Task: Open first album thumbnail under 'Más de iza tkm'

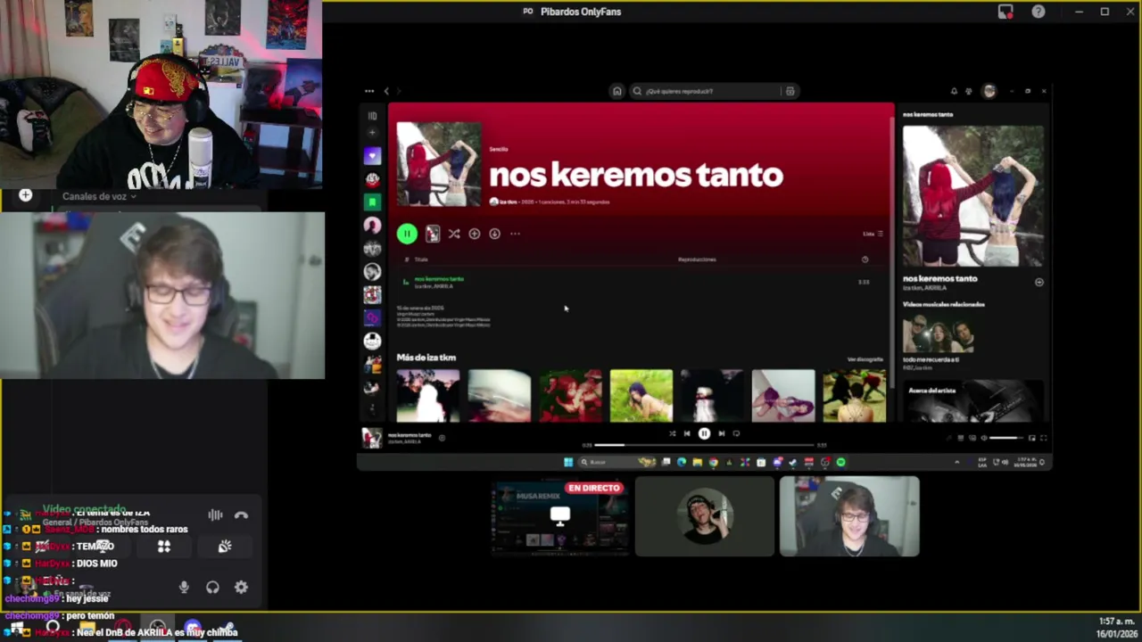Action: pos(428,395)
